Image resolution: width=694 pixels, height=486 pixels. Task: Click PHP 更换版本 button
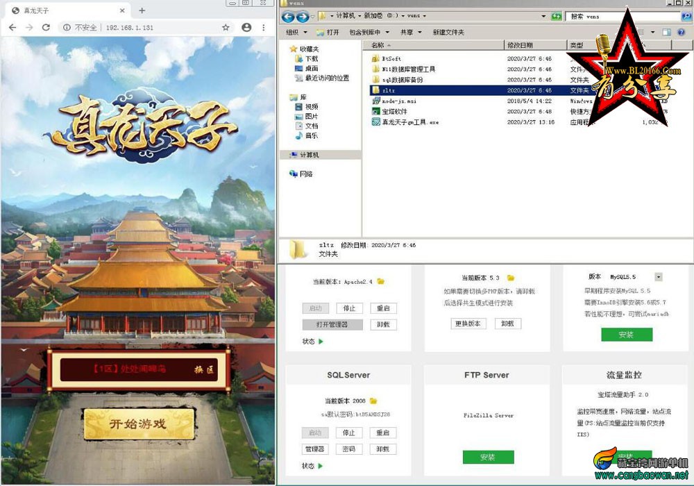(468, 324)
